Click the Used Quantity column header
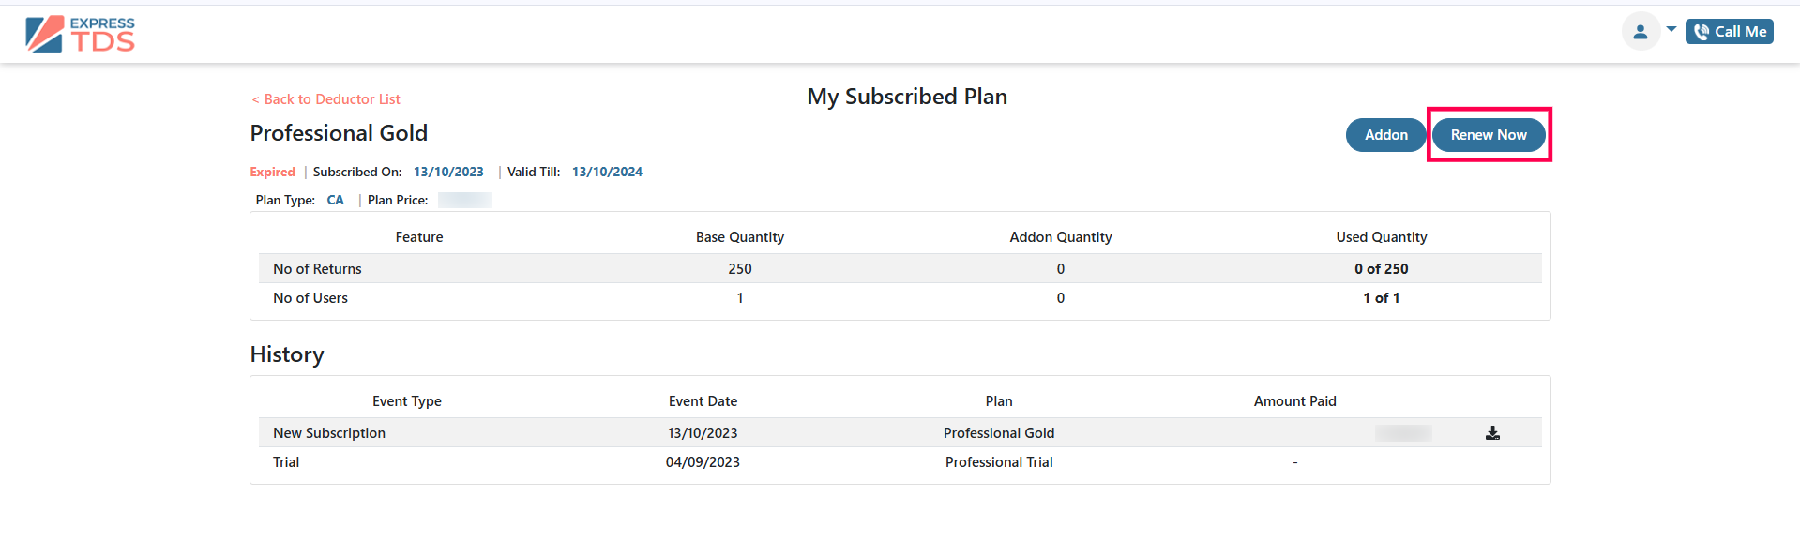The image size is (1800, 558). click(1381, 237)
